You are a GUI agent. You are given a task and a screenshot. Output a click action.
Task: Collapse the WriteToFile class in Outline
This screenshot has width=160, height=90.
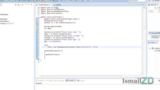click(x=150, y=48)
